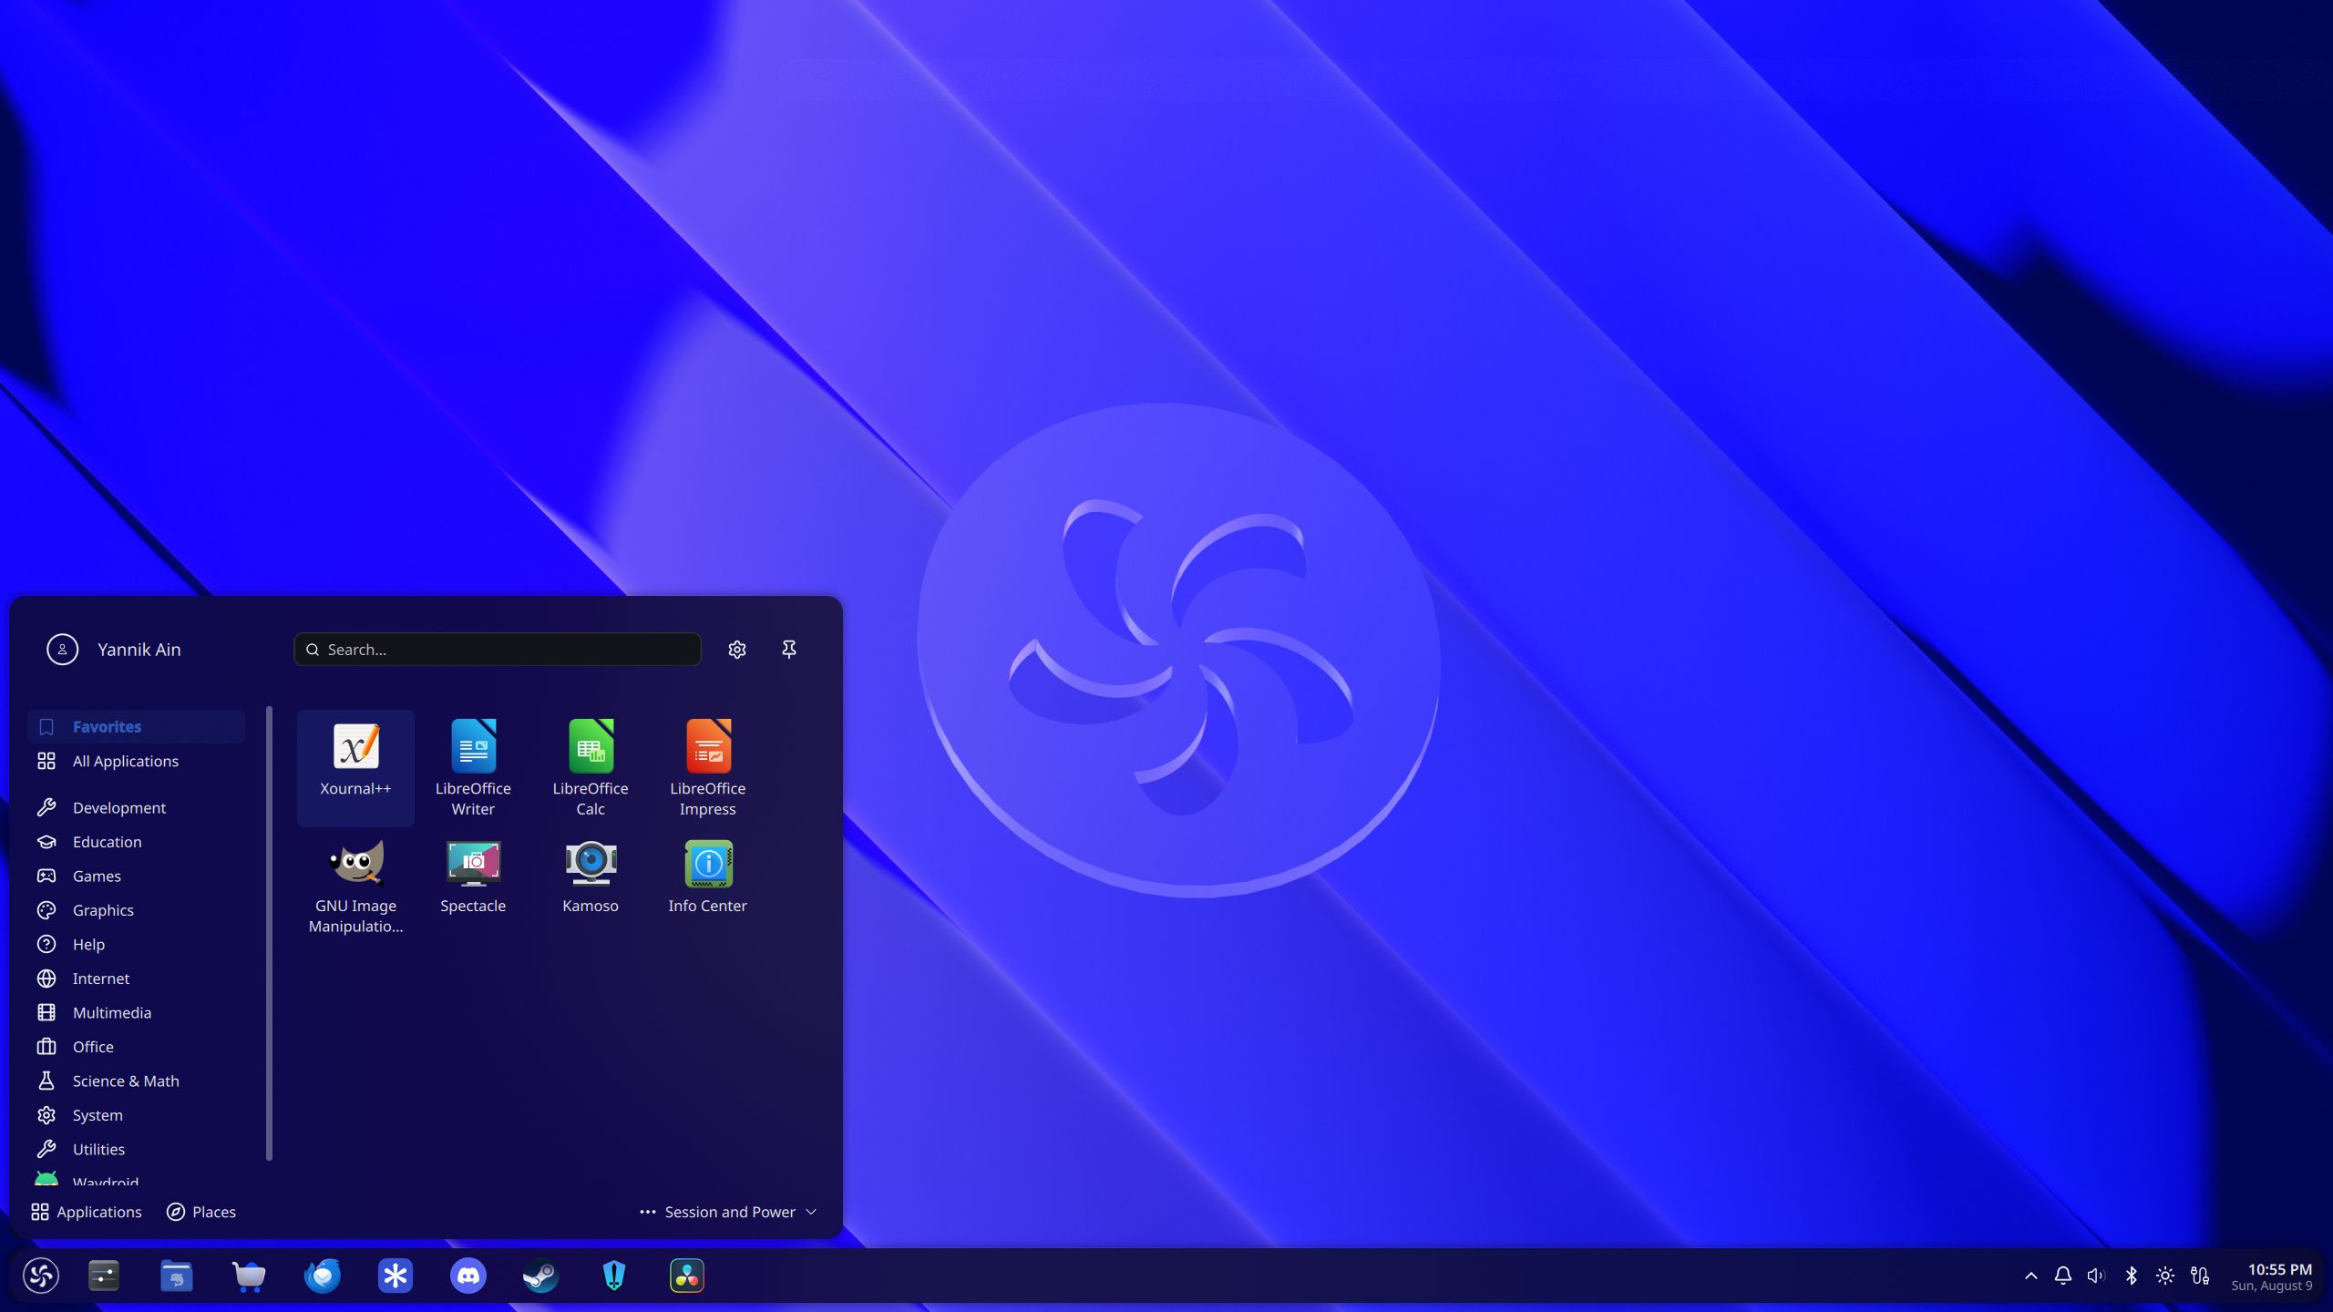This screenshot has width=2333, height=1312.
Task: Open the Science & Math category
Action: coord(136,1081)
